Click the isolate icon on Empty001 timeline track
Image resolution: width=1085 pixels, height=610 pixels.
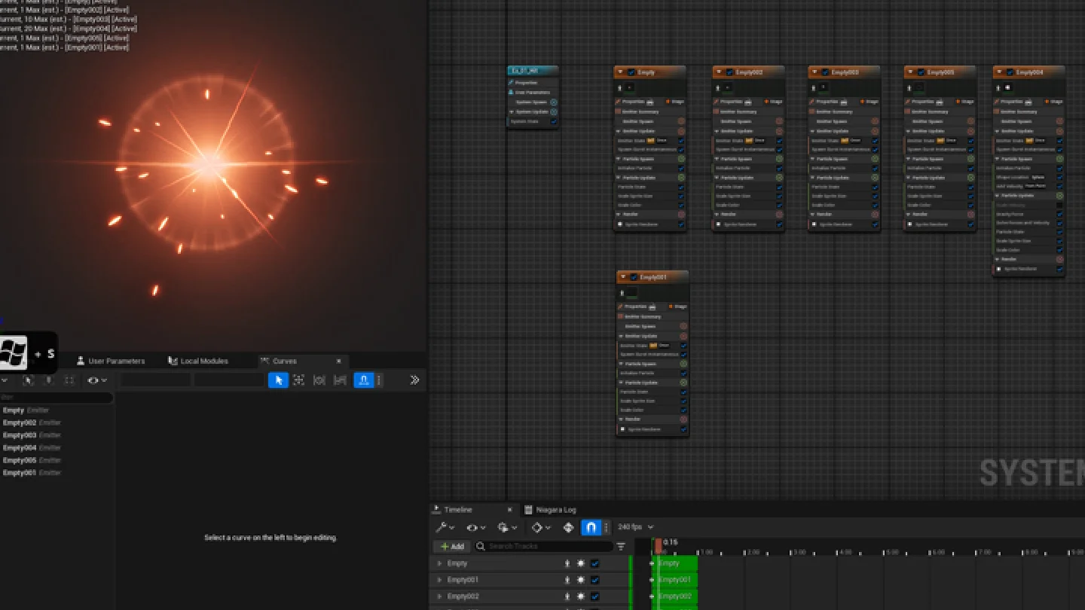pyautogui.click(x=567, y=580)
